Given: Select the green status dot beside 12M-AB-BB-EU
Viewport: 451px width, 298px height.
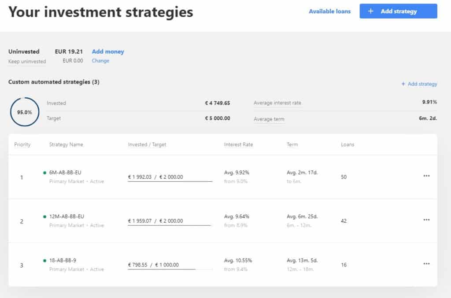Looking at the screenshot, I should (x=45, y=217).
